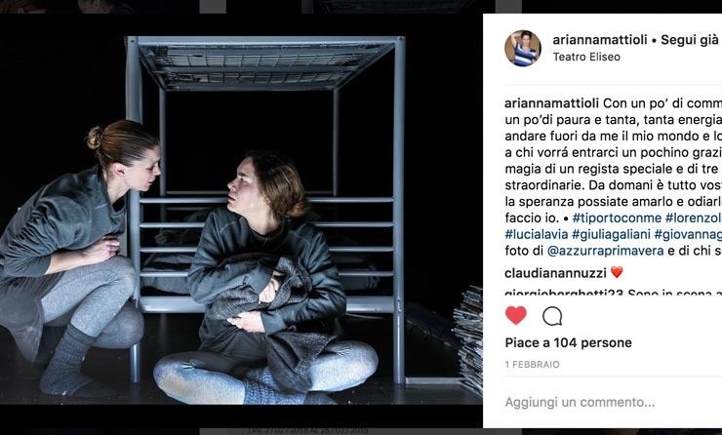The width and height of the screenshot is (722, 435).
Task: Open the #giovannag hashtag at caption edge
Action: click(x=688, y=234)
